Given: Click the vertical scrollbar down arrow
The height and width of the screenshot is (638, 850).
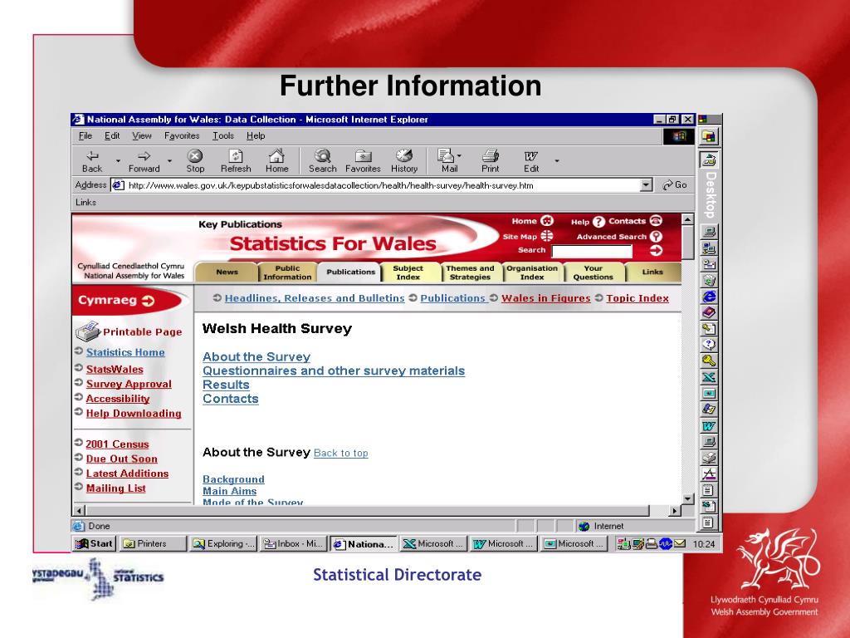Looking at the screenshot, I should (687, 499).
